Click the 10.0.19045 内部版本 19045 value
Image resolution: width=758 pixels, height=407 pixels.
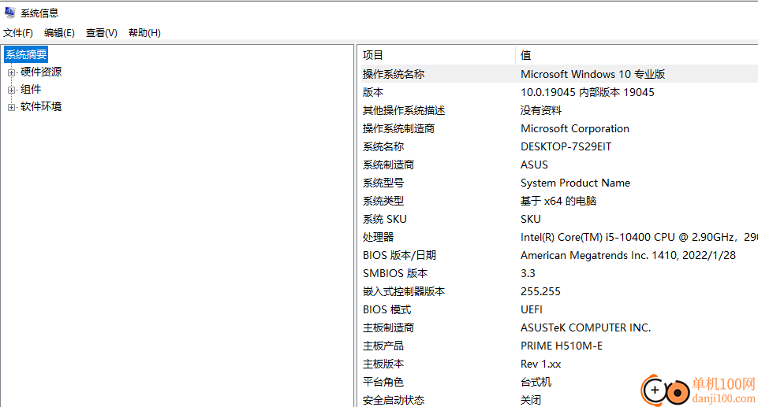coord(588,92)
